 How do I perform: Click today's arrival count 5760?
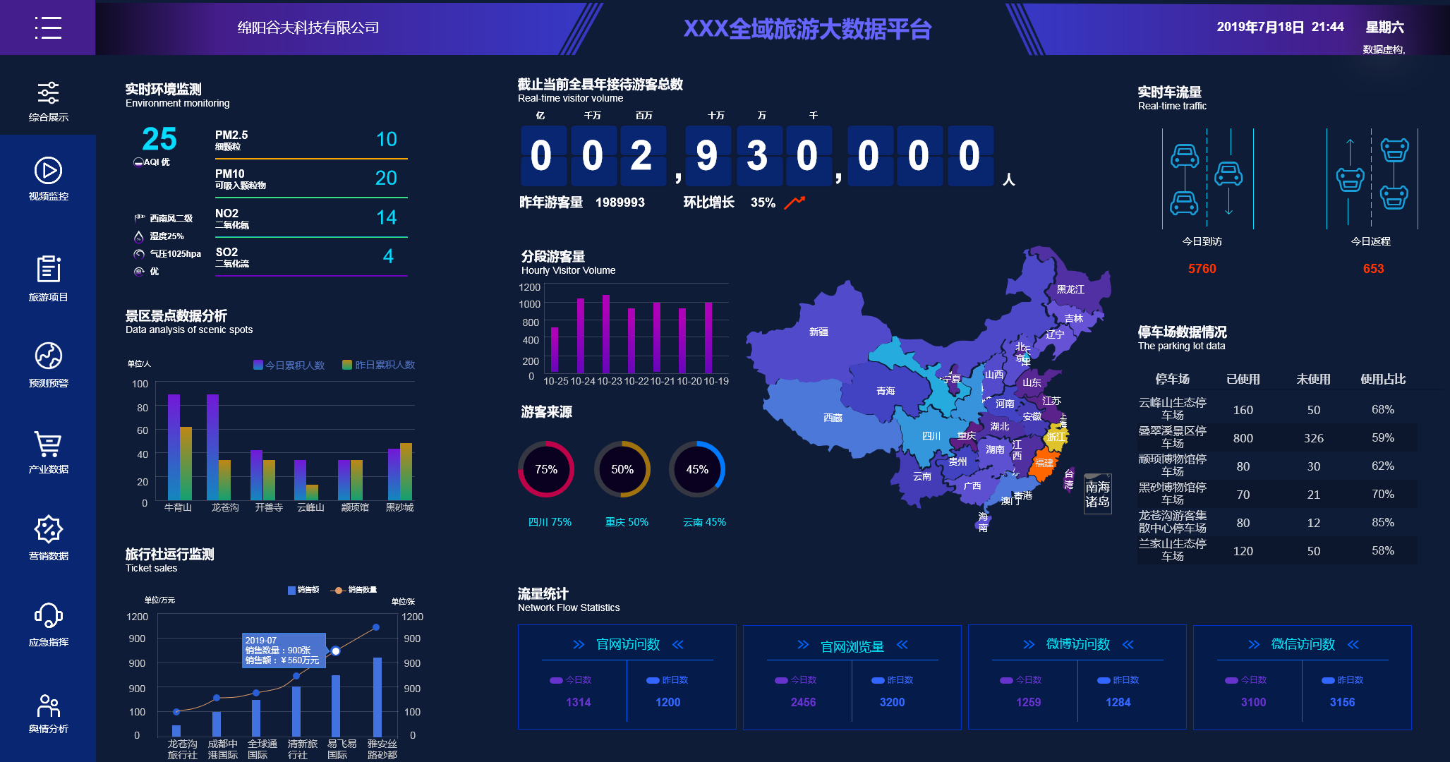[x=1201, y=268]
